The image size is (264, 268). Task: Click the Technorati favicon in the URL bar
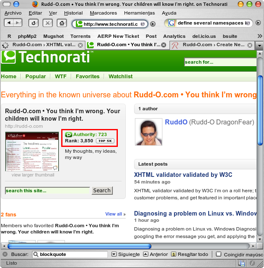pos(79,24)
